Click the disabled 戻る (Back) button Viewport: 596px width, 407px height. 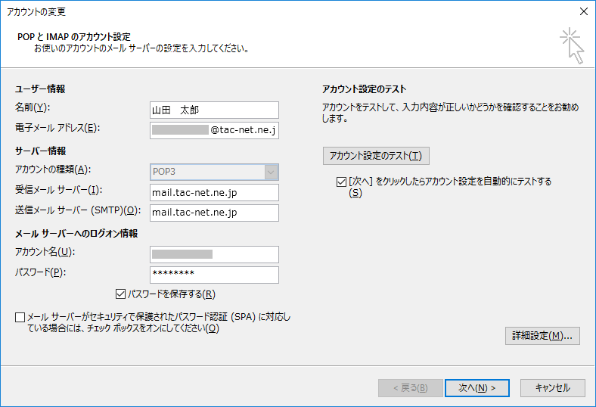pyautogui.click(x=411, y=388)
